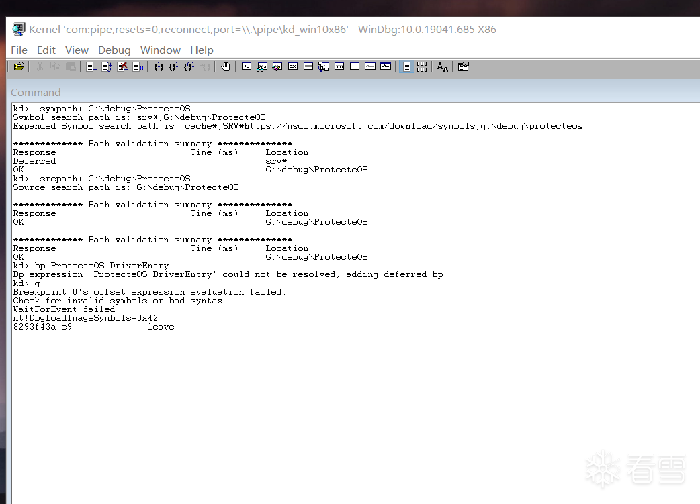Click the 'kd> .srcpath+ G:\debug\ProtecteOS' line

102,179
